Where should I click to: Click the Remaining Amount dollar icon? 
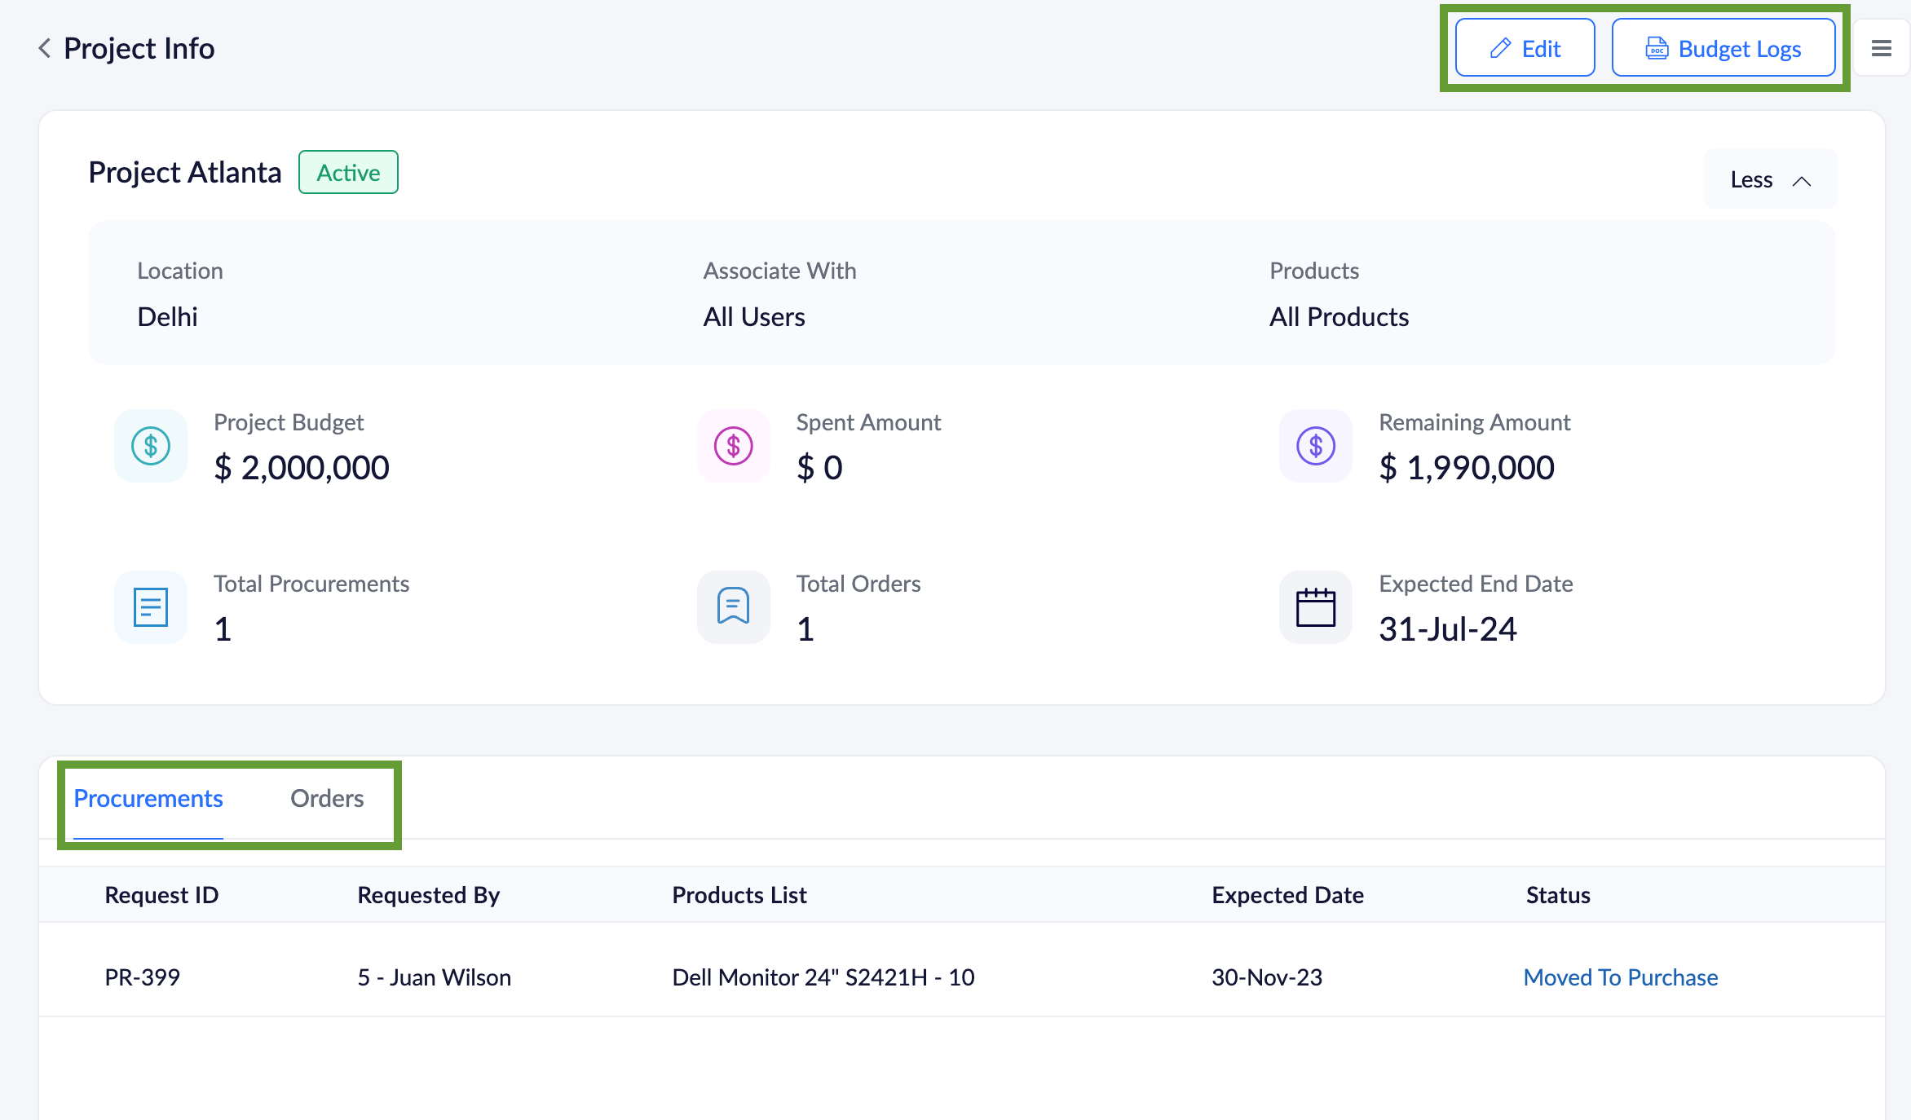coord(1315,446)
